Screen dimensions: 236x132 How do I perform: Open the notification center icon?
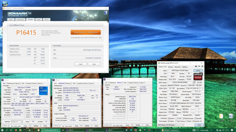(x=232, y=130)
